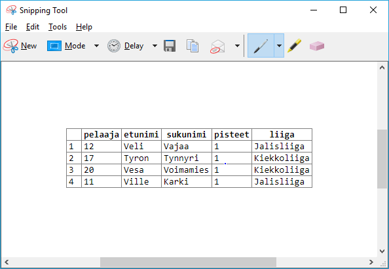Click the horizontal scrollbar right arrow
Screen dimensions: 389x269
[371, 262]
